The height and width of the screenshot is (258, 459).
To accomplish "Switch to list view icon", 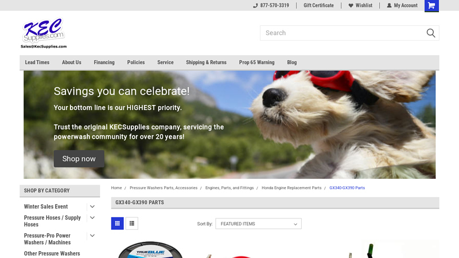I will coord(132,224).
